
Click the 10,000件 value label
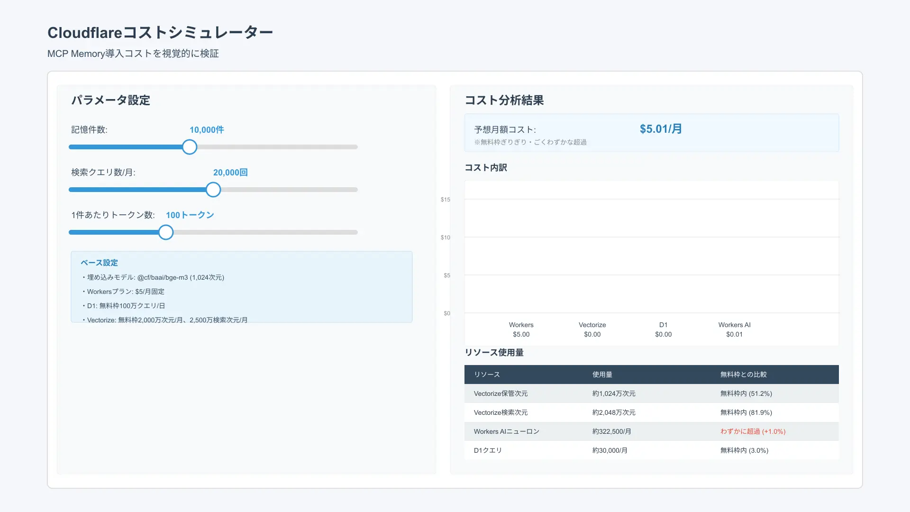coord(207,130)
